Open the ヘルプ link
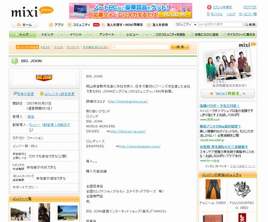Screen dimensions: 268x222 click(x=230, y=14)
